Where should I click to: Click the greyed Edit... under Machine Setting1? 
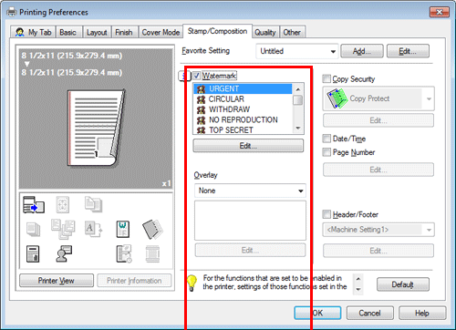coord(378,251)
